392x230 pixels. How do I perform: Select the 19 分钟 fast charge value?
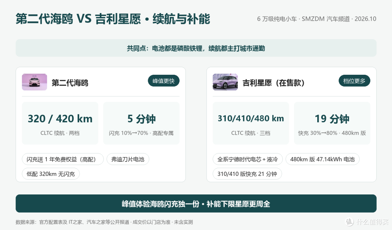click(x=332, y=119)
